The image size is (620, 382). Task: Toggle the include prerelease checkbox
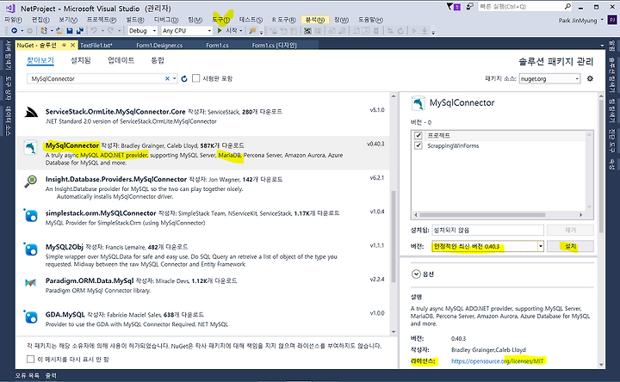[x=195, y=78]
